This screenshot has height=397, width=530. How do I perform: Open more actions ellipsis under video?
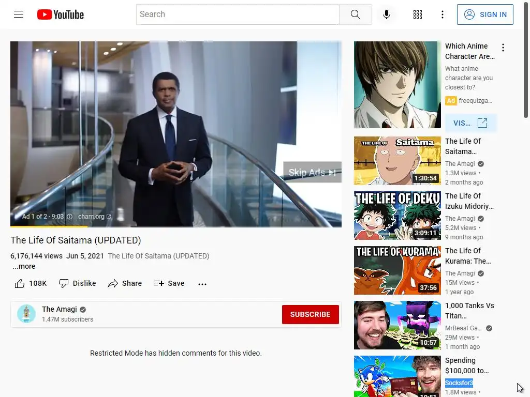[202, 284]
